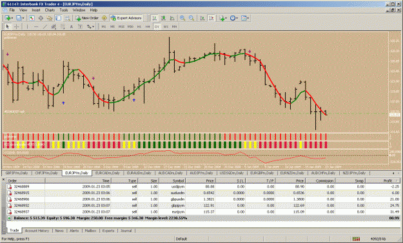Select the D1 daily timeframe
The height and width of the screenshot is (243, 403).
(157, 26)
